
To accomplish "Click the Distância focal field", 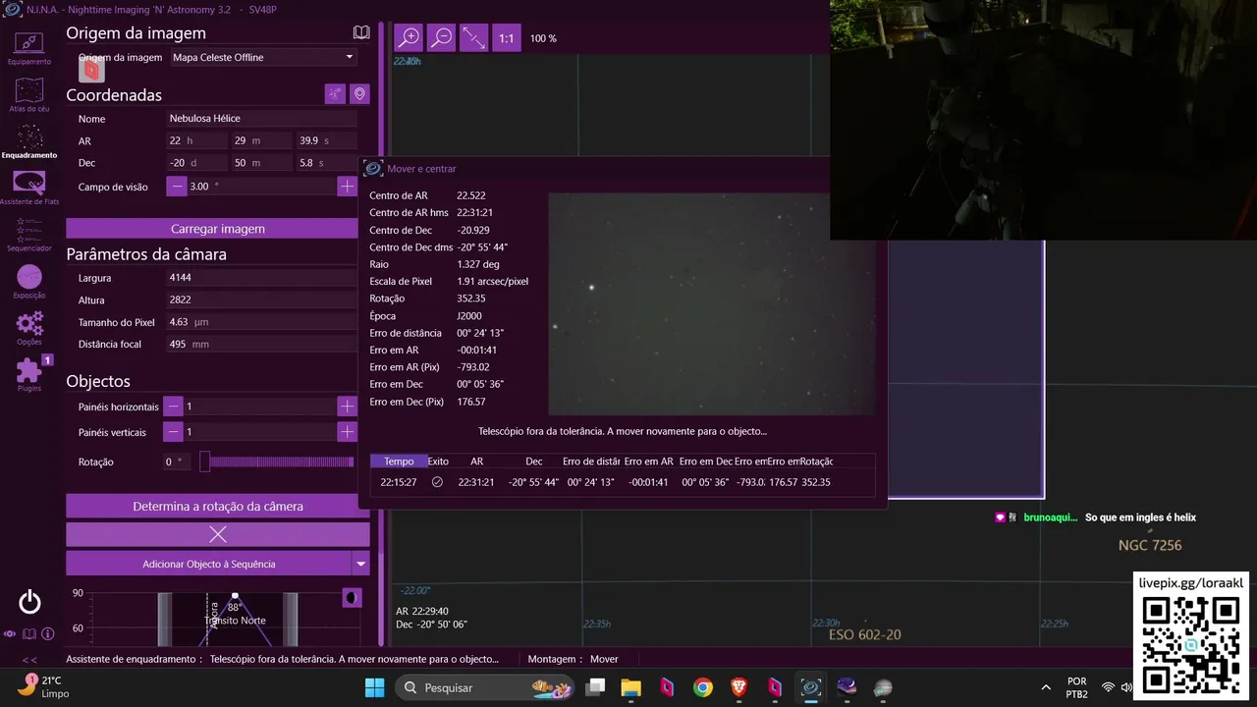I will click(x=261, y=344).
